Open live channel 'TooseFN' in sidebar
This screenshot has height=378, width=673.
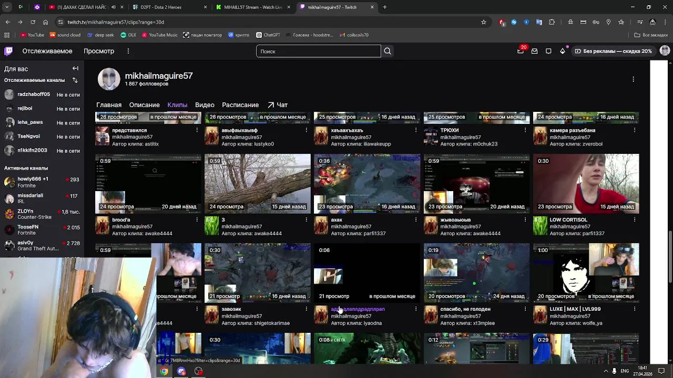coord(42,230)
